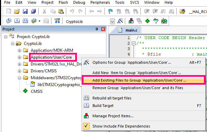This screenshot has height=132, width=207.
Task: Click the Paste clipboard icon
Action: 61,11
